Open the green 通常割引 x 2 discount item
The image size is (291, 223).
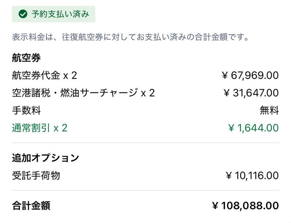pyautogui.click(x=40, y=128)
